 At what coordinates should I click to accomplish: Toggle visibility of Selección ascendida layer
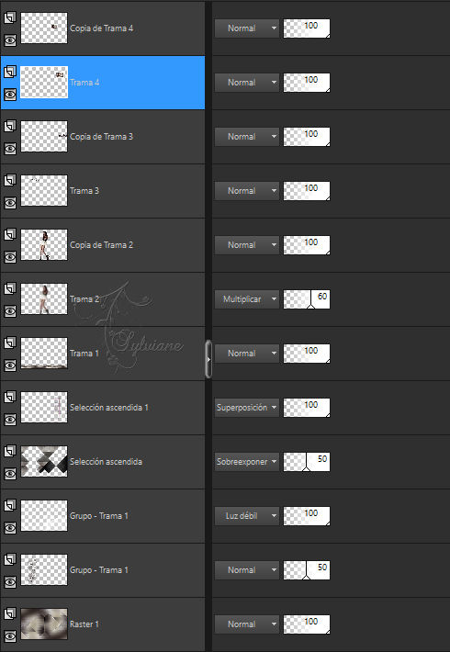[x=10, y=474]
